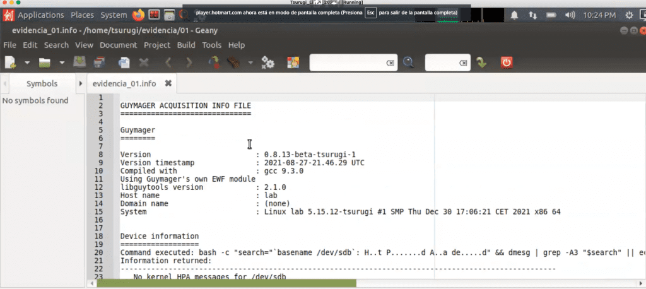Jump to entered line green arrow
This screenshot has height=289, width=646.
tap(481, 62)
